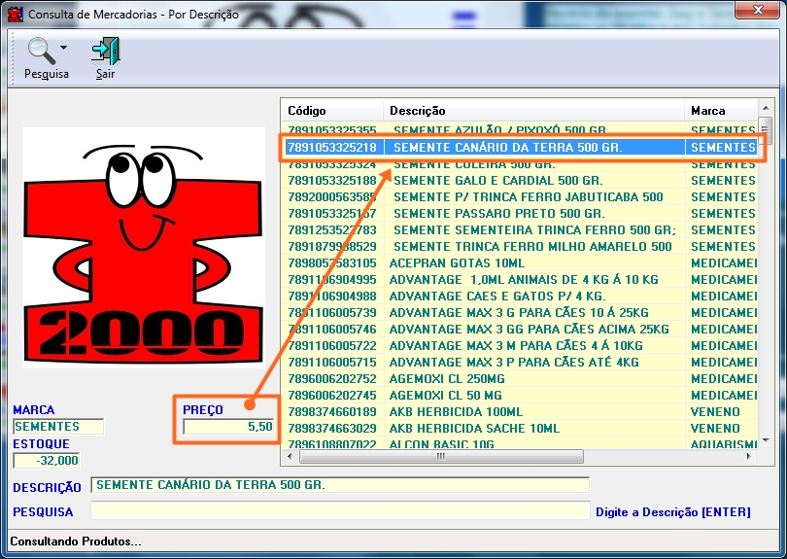Select row ADVANTAGE CAES E GATOS P/ 4 KG.
Image resolution: width=787 pixels, height=559 pixels.
(x=521, y=297)
